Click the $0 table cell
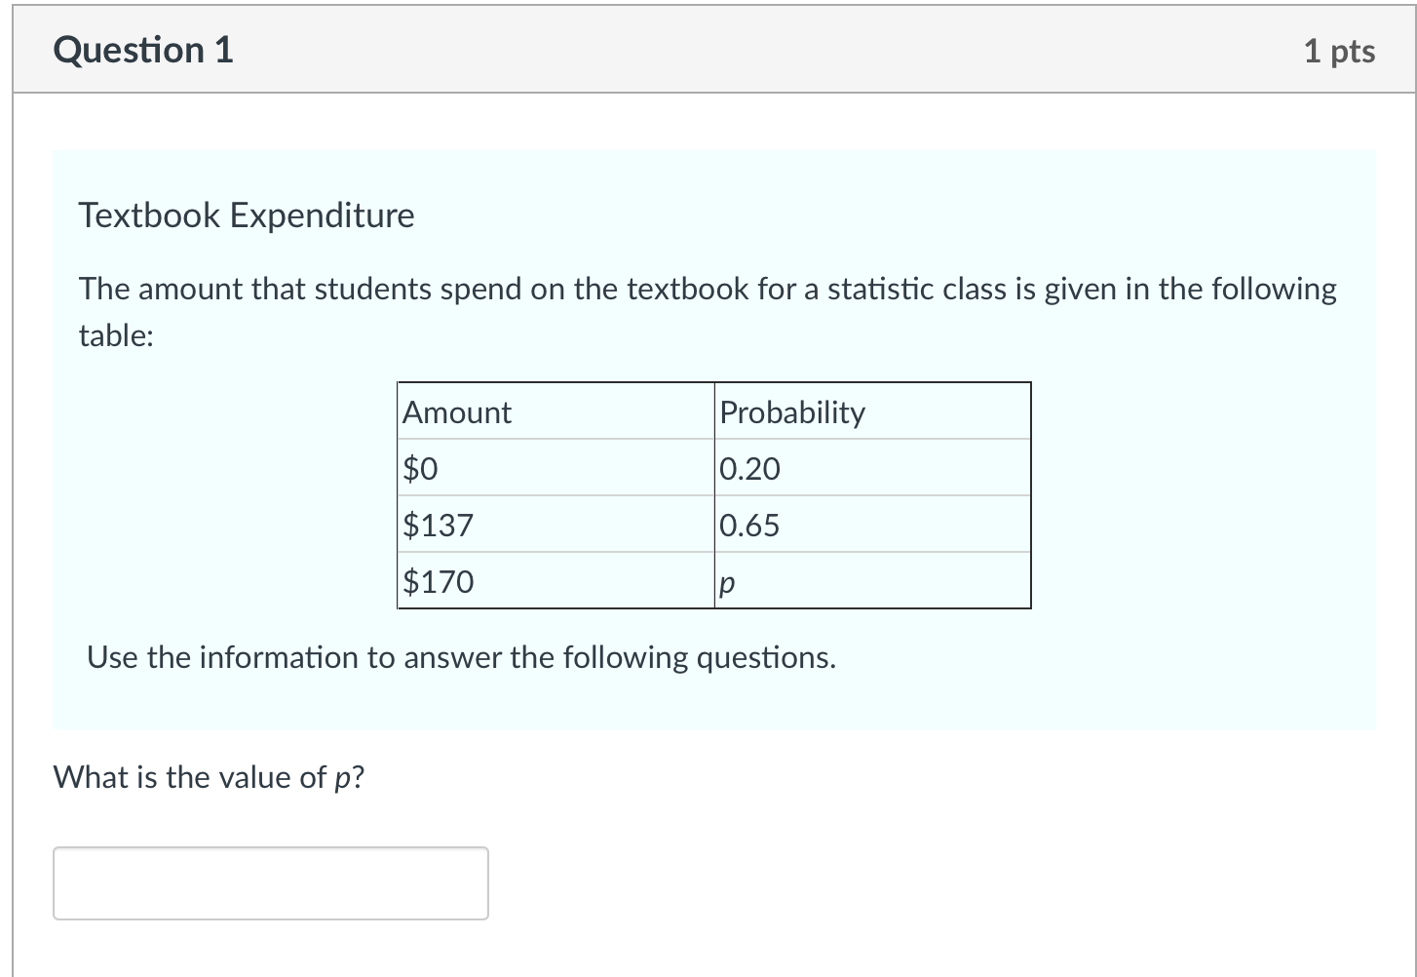 (418, 468)
